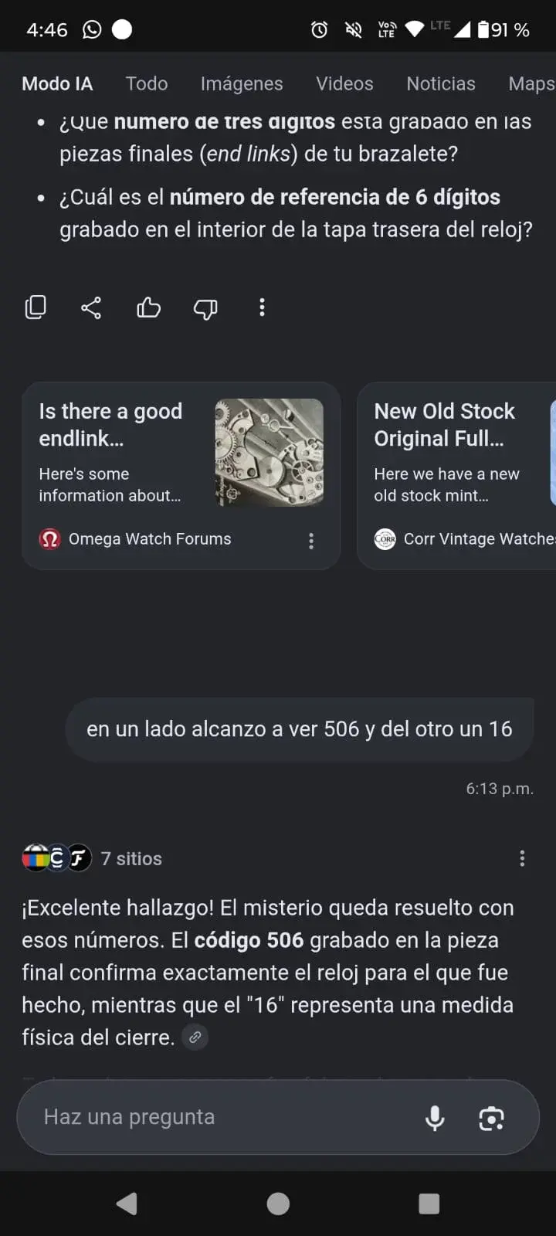Tap the Android back navigation button
The image size is (556, 1236).
[127, 1204]
